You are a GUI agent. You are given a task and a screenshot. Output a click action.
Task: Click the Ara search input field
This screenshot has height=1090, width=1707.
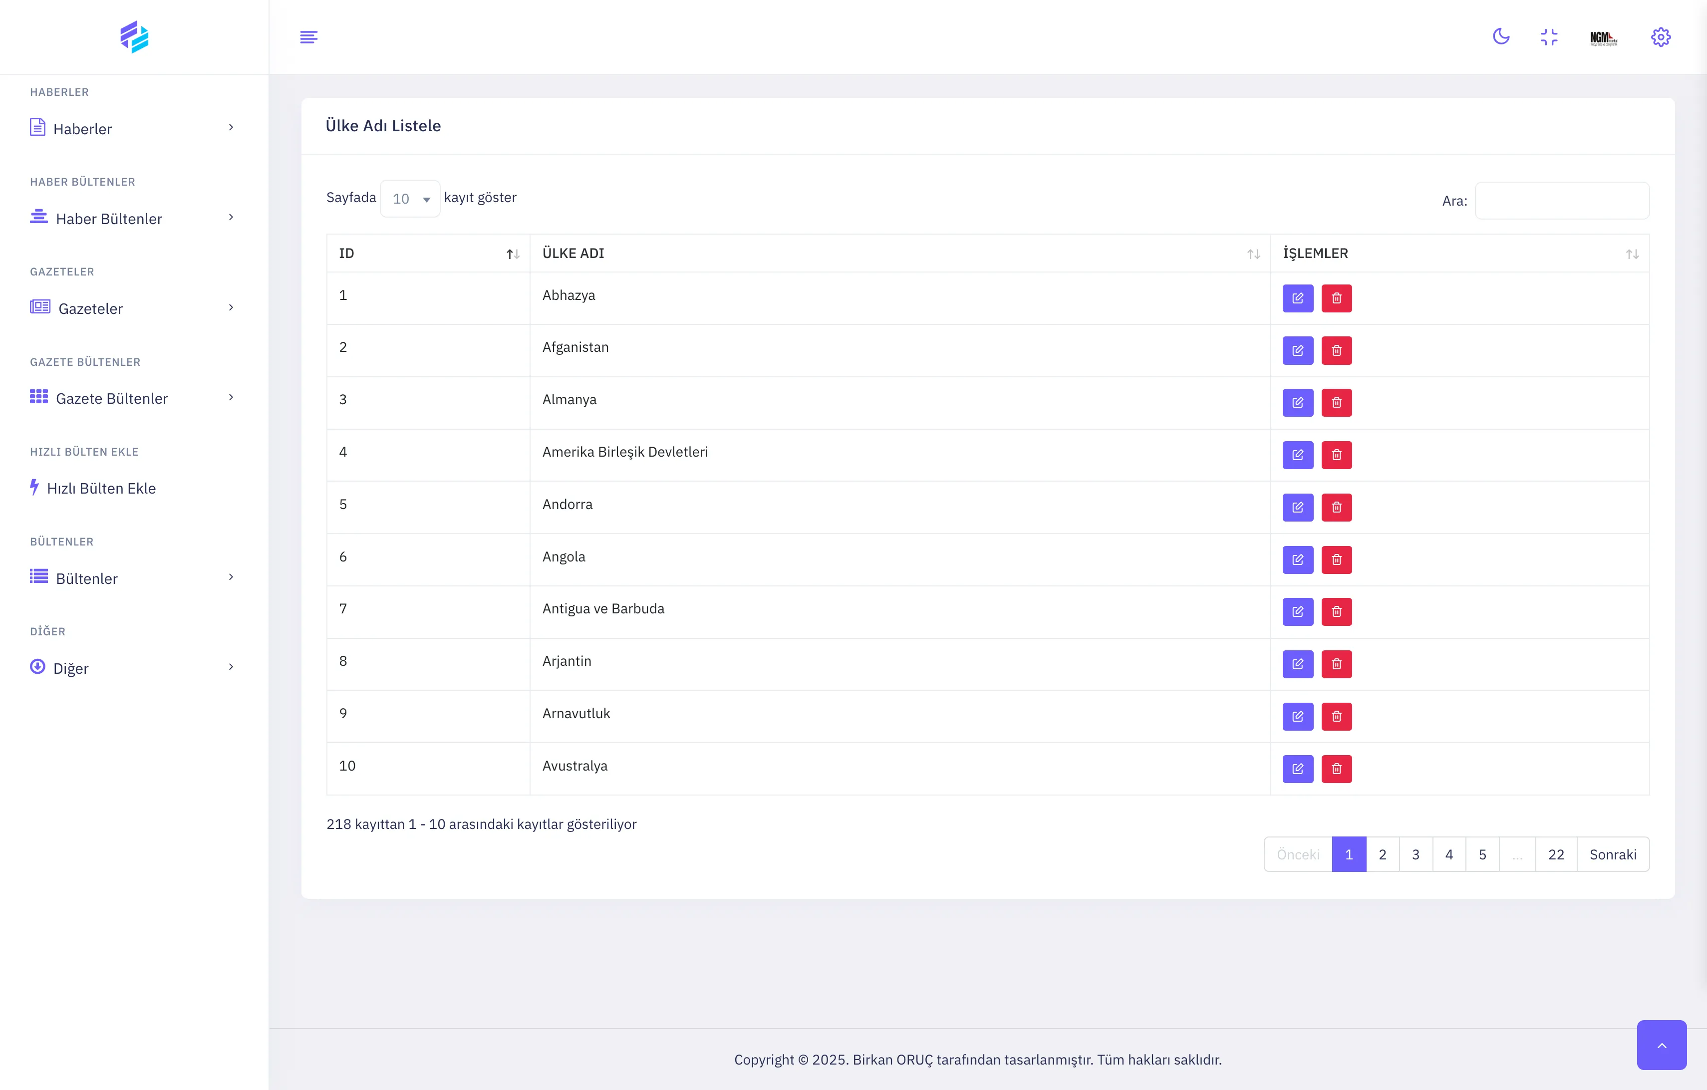coord(1562,201)
